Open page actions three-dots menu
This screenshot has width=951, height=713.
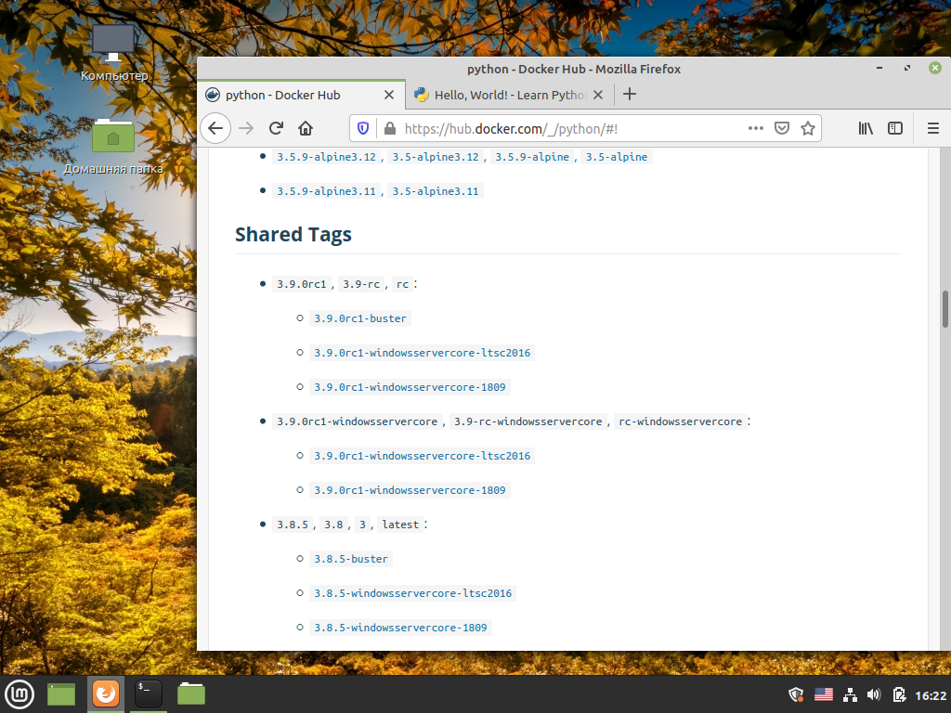point(756,128)
